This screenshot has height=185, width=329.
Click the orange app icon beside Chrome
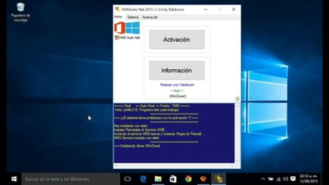click(x=203, y=179)
